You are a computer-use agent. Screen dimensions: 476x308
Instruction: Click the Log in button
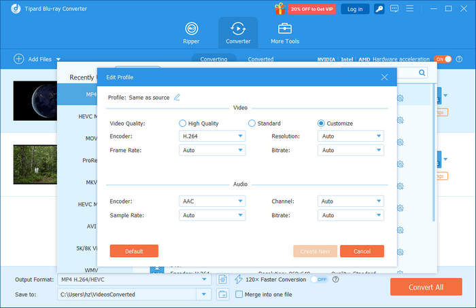click(355, 9)
